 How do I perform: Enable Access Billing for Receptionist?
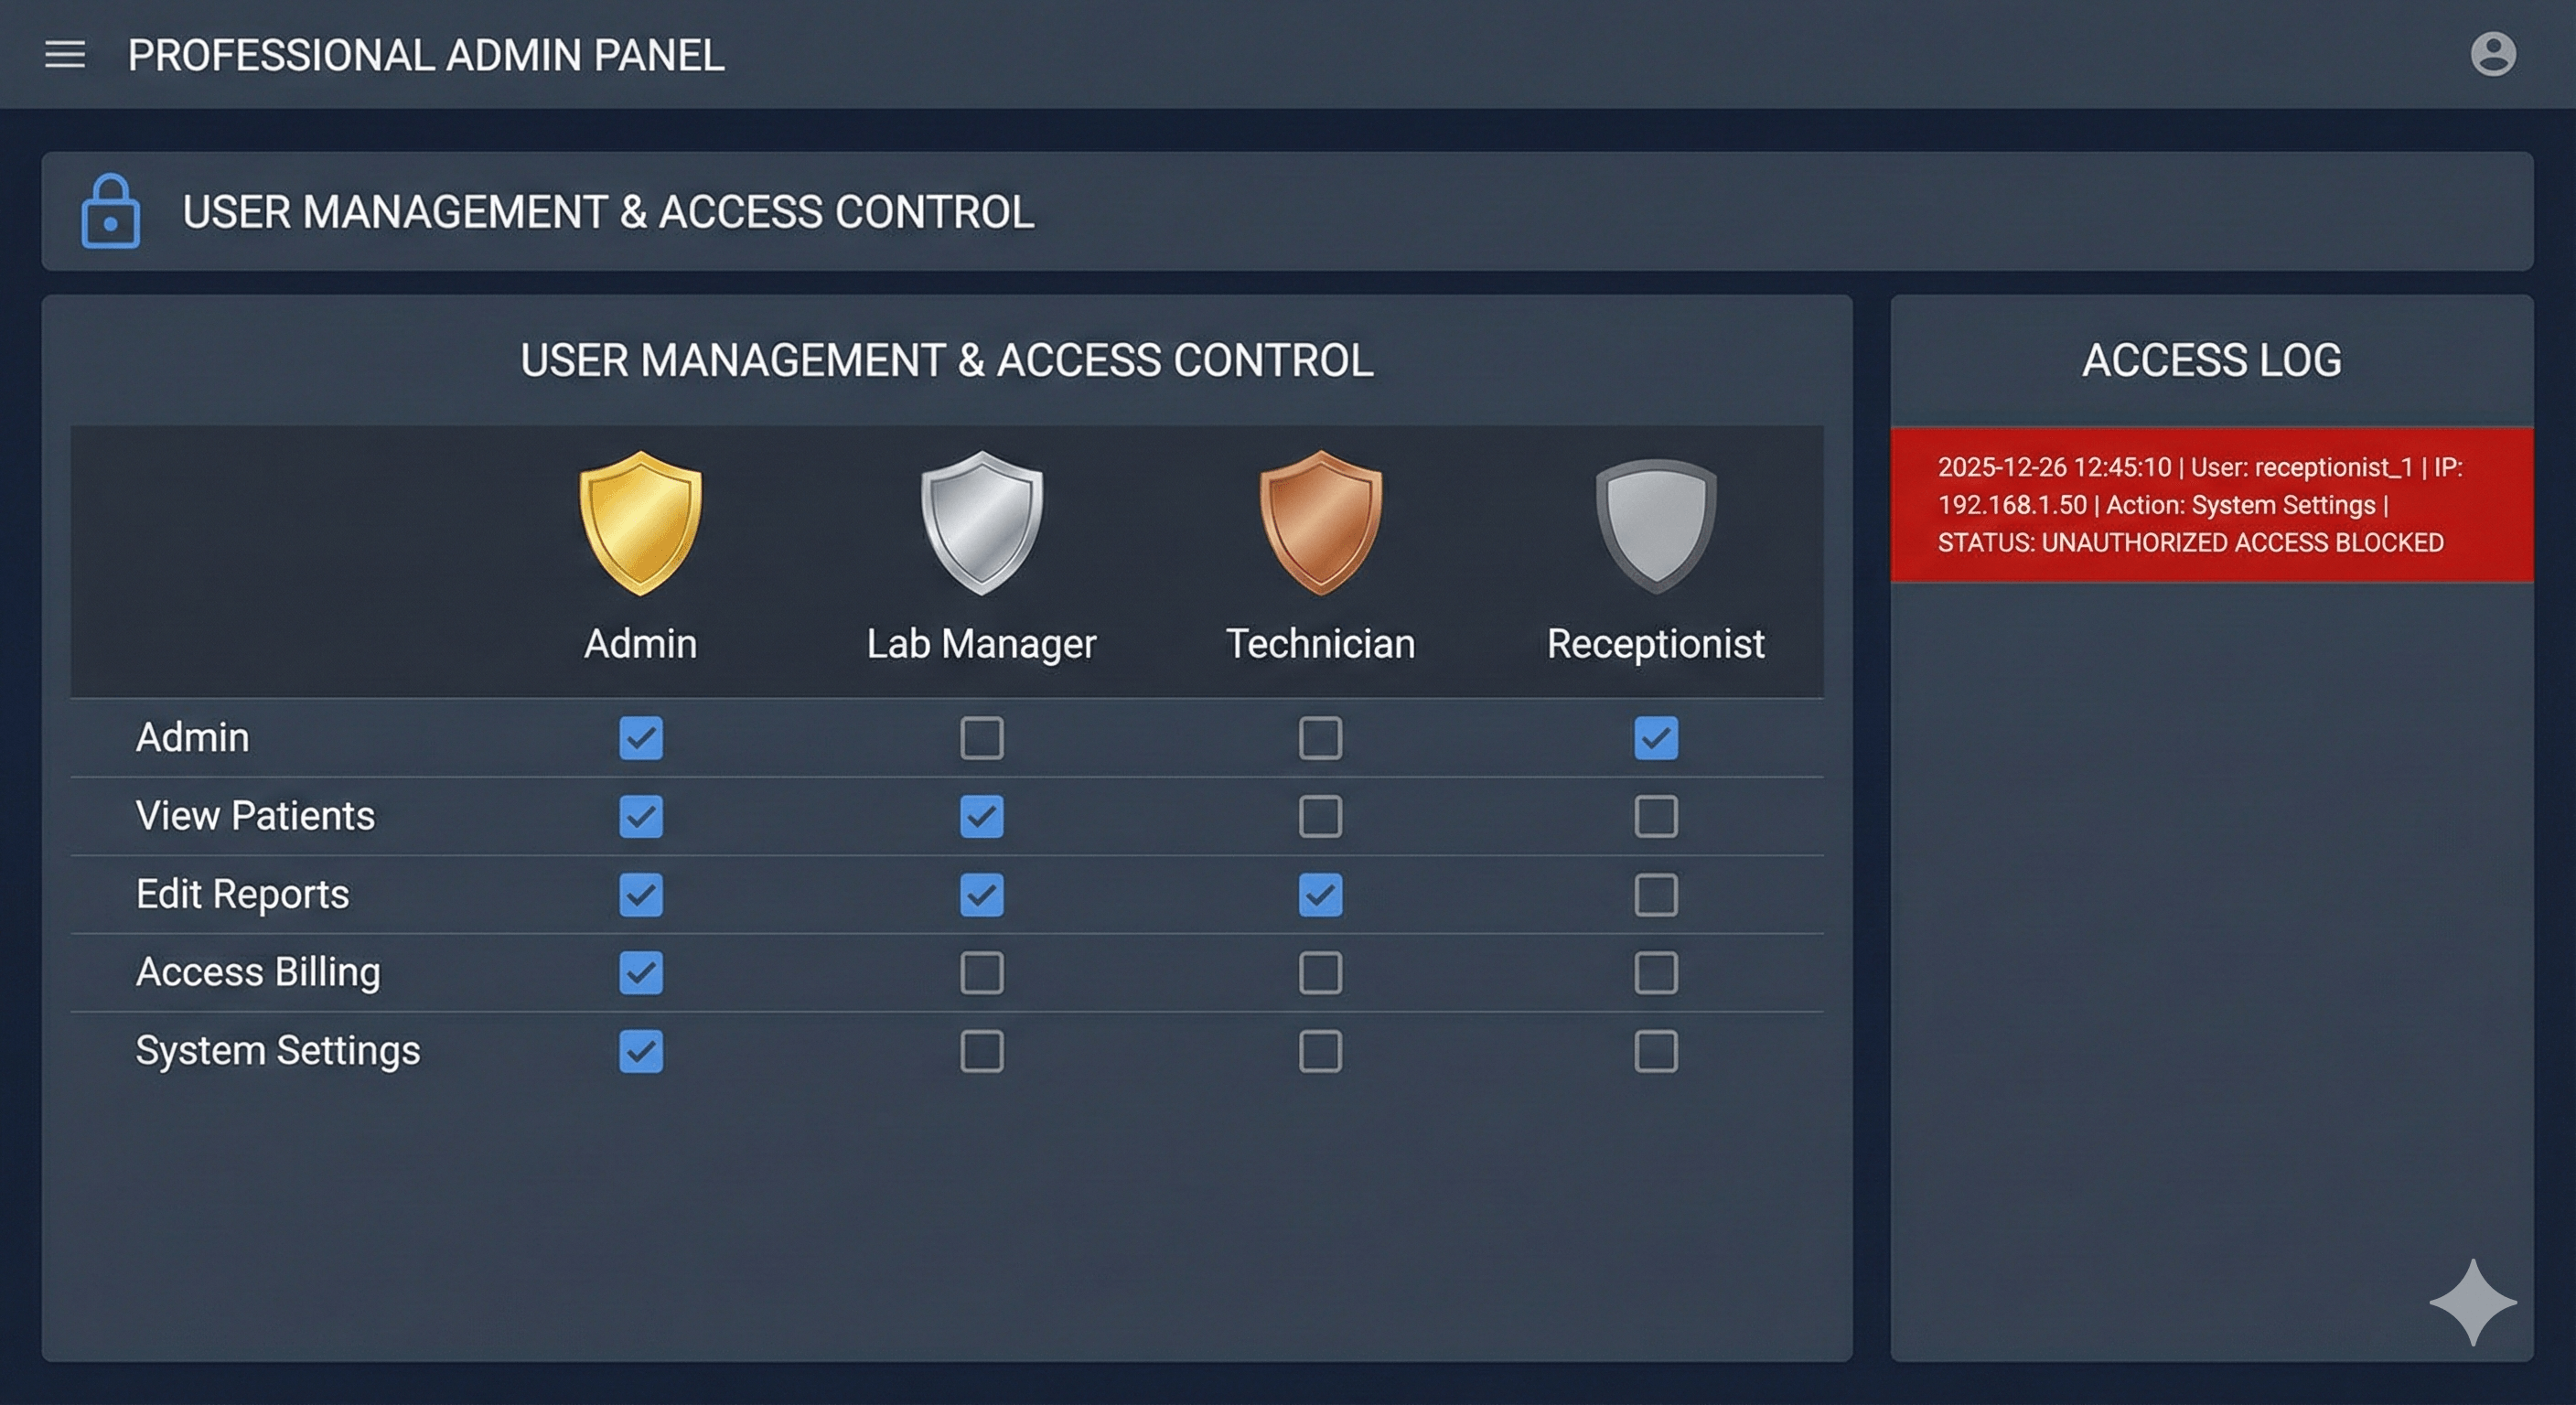(1655, 972)
